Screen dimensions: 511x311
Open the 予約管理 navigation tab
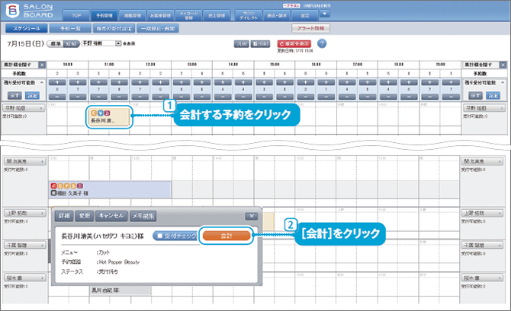tap(104, 14)
